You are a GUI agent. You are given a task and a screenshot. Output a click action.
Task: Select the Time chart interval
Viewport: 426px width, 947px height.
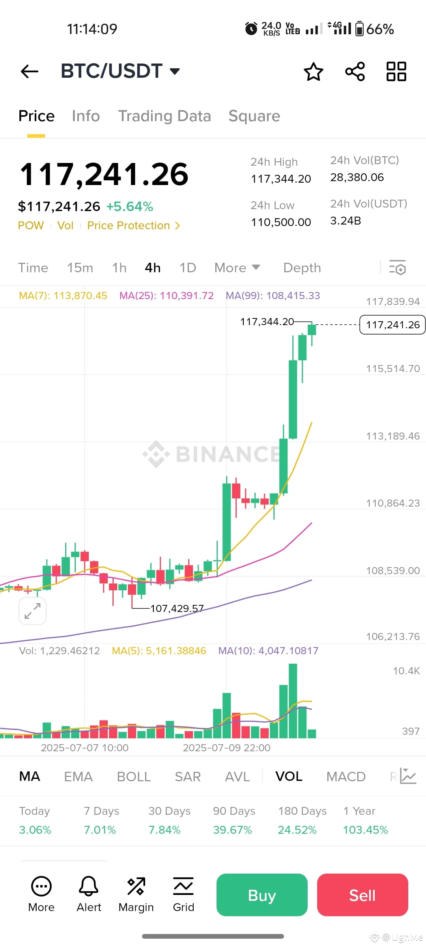(33, 268)
